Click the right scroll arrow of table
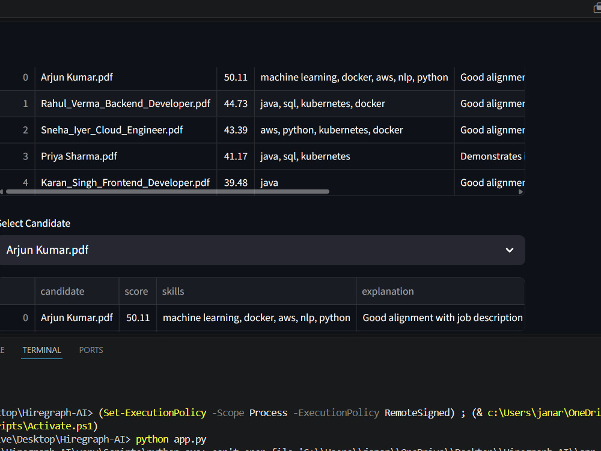The height and width of the screenshot is (451, 601). coord(520,192)
